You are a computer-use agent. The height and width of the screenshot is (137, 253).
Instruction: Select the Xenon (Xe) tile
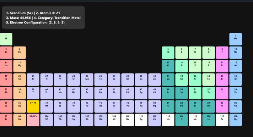tap(235, 93)
